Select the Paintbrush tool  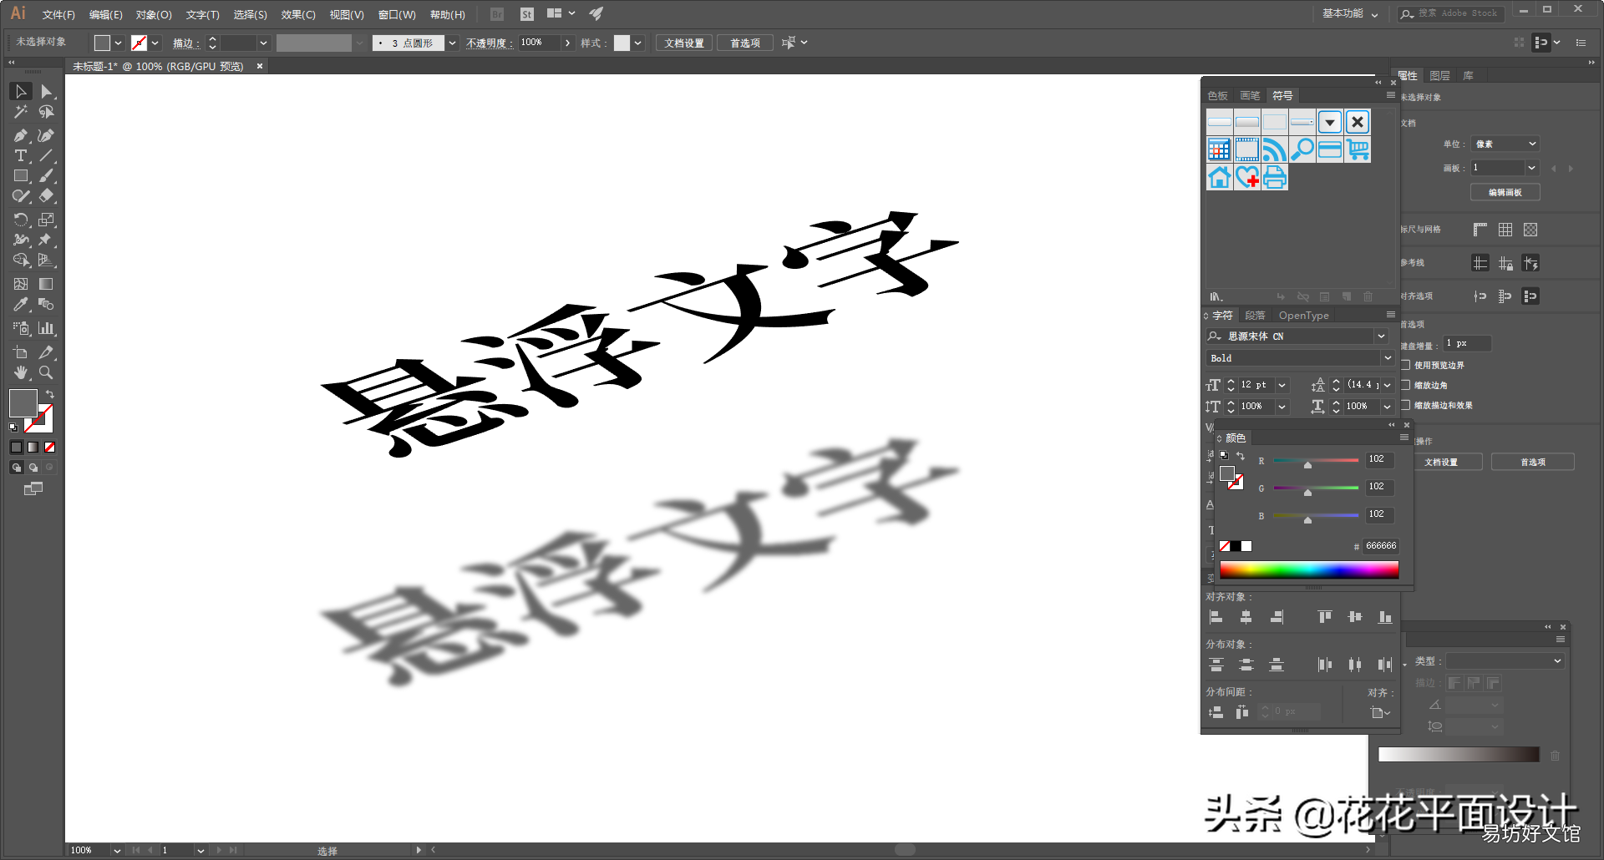pyautogui.click(x=47, y=176)
